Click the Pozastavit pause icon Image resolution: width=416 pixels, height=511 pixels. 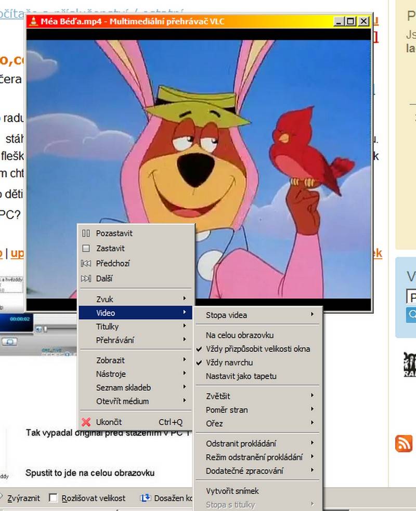point(86,233)
